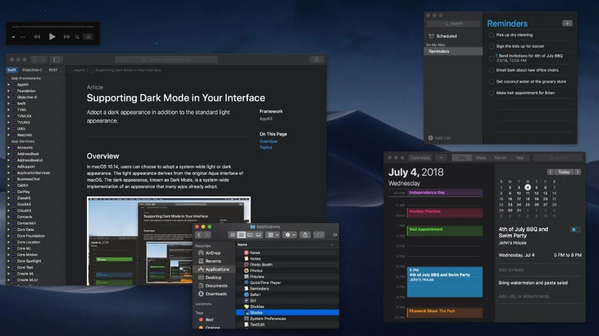The image size is (599, 336).
Task: Complete Make hair appointment for Brian
Action: click(x=492, y=93)
